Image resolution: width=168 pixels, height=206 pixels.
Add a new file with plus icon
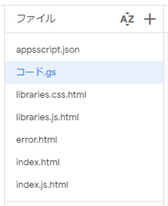point(149,19)
